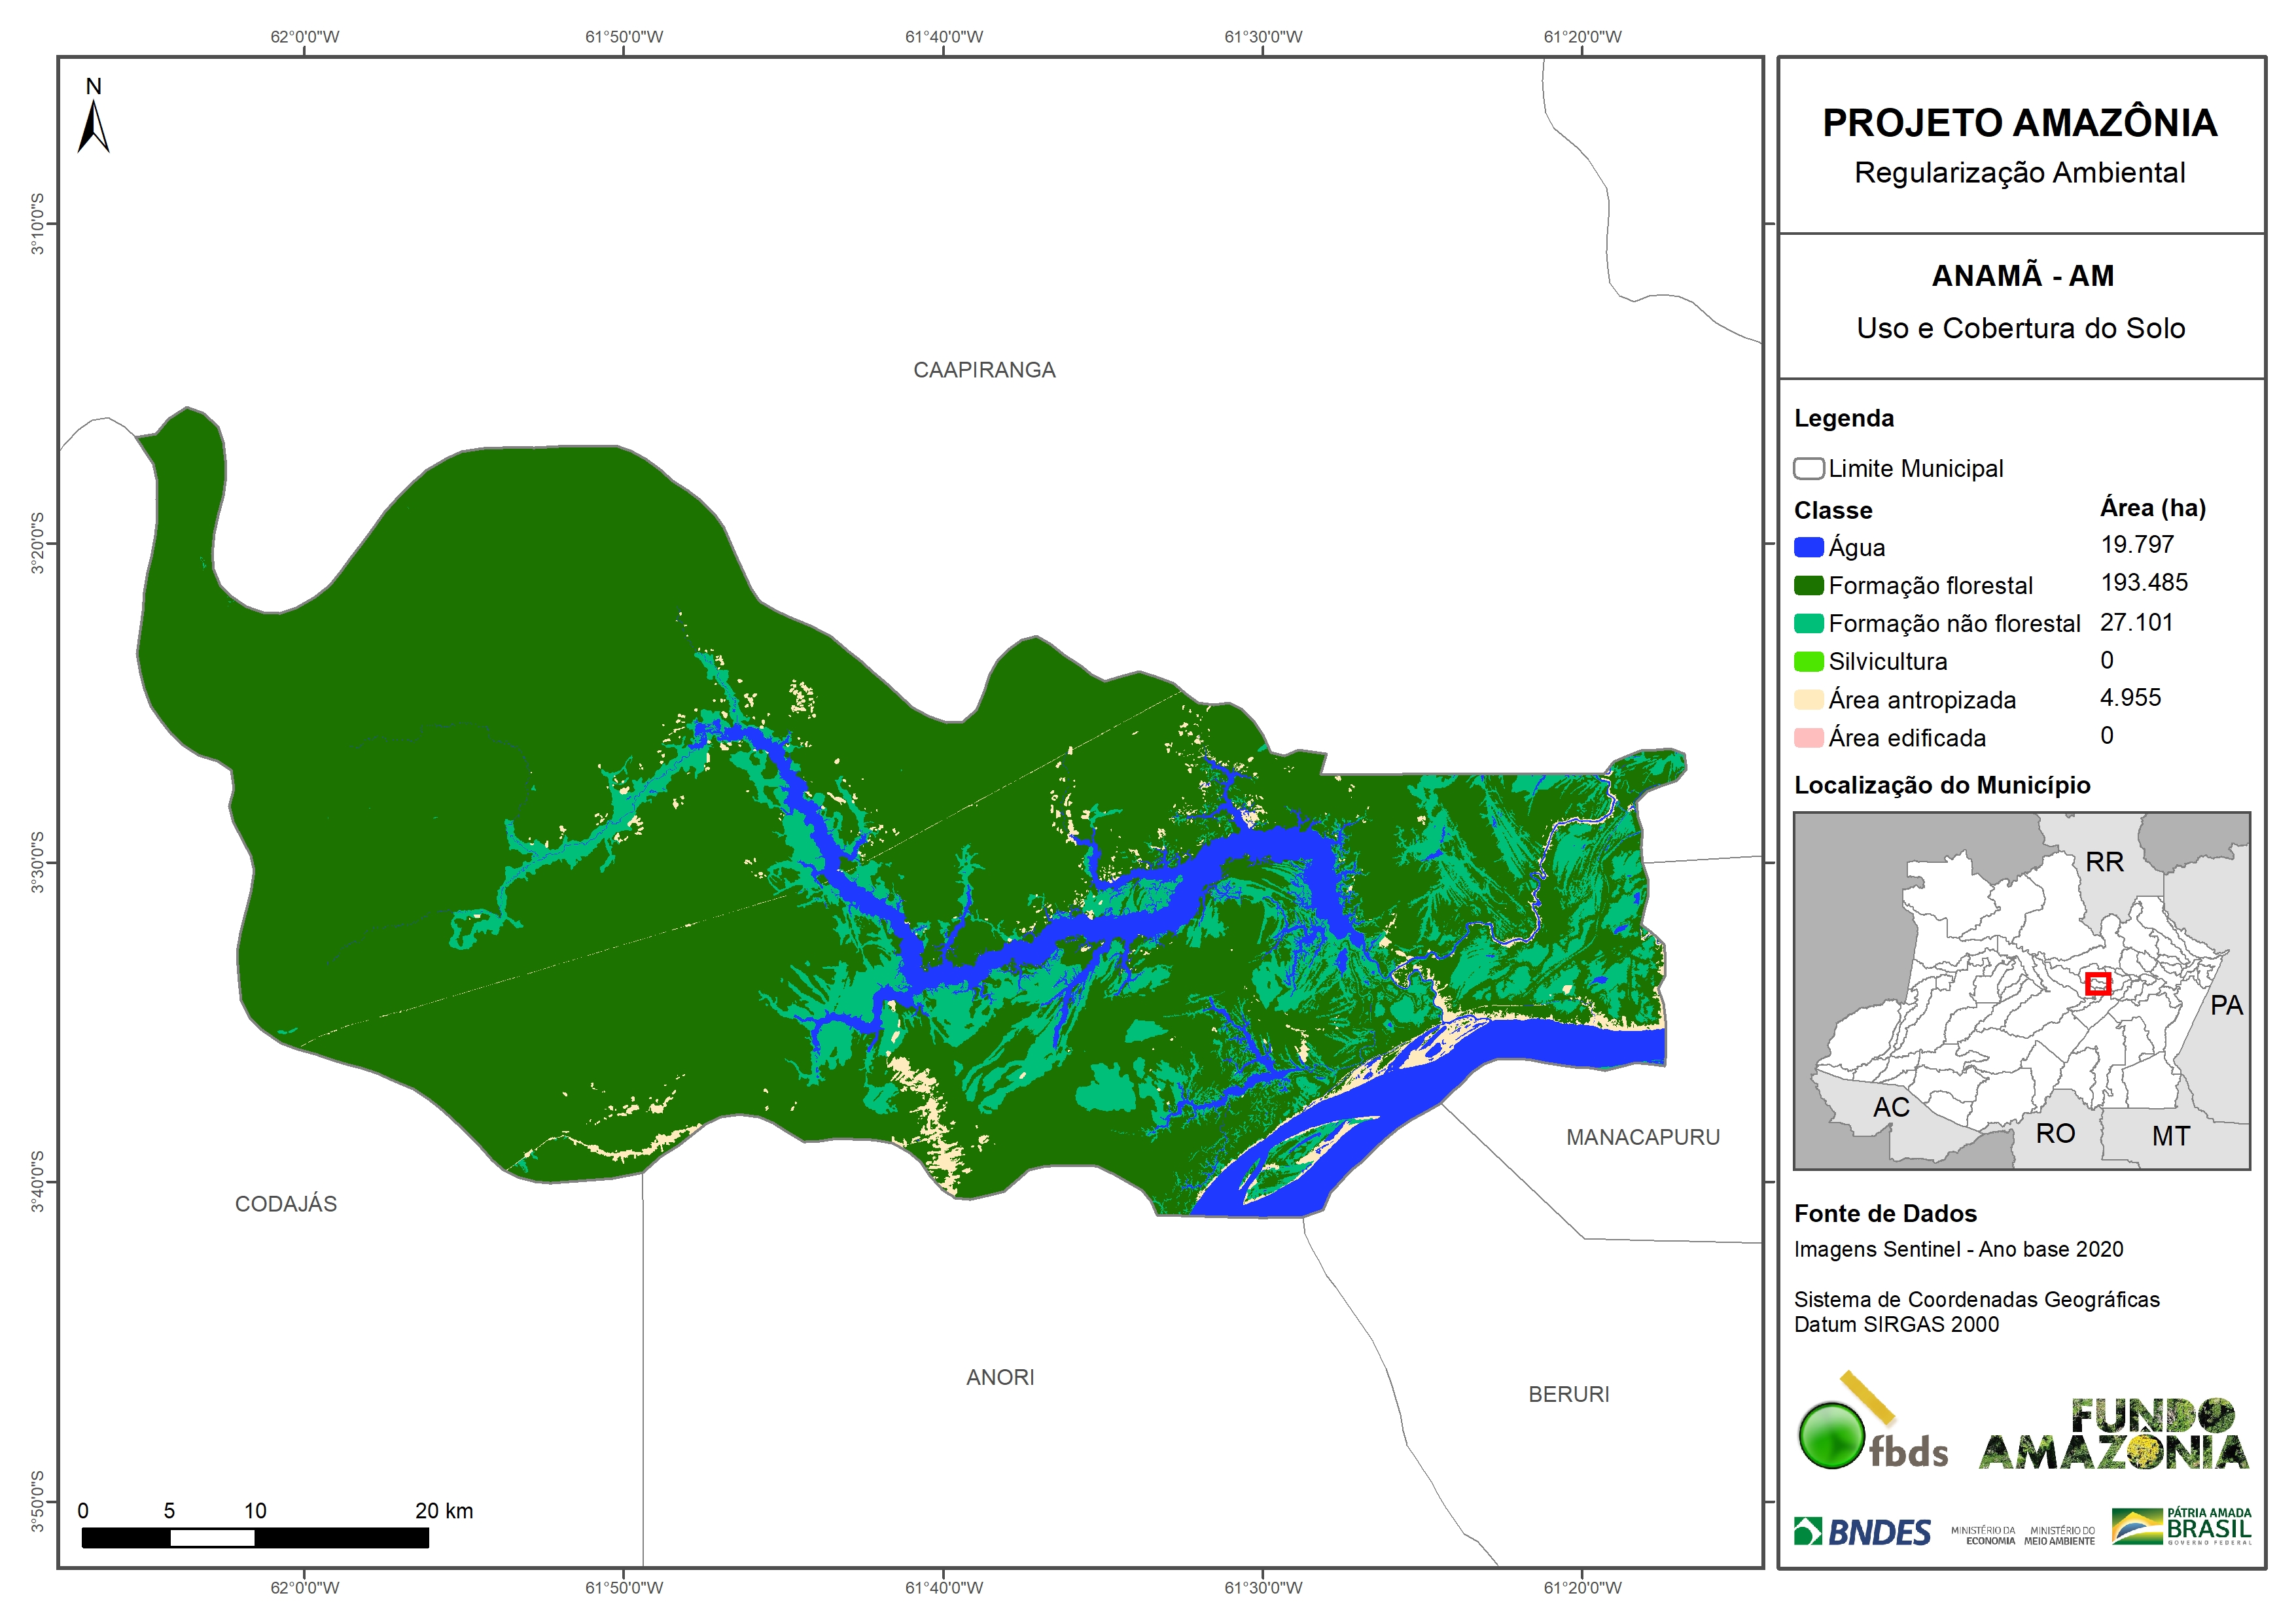Viewport: 2296px width, 1623px height.
Task: Click the ANORI municipality label
Action: point(1000,1377)
